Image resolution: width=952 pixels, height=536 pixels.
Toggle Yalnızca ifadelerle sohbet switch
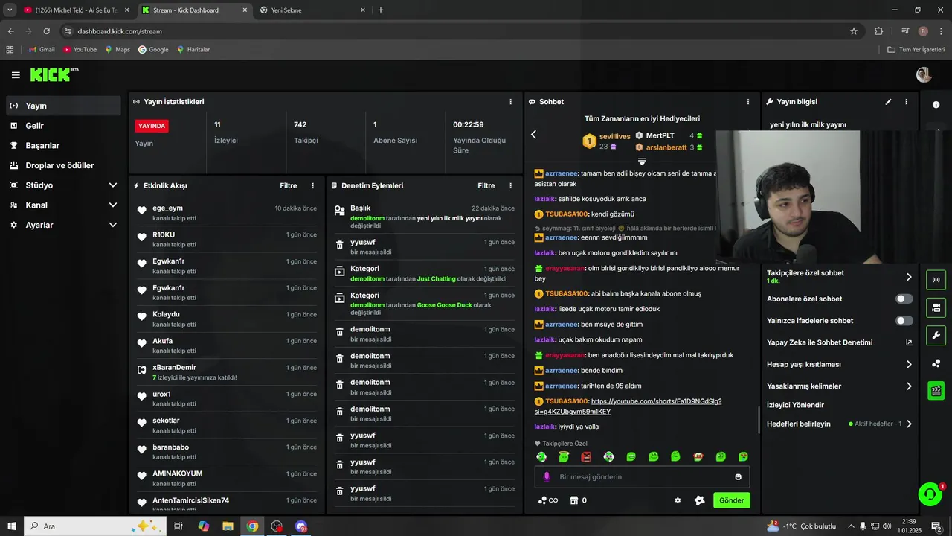[904, 321]
